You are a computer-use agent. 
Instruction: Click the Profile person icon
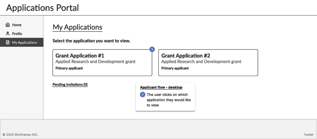pyautogui.click(x=8, y=34)
